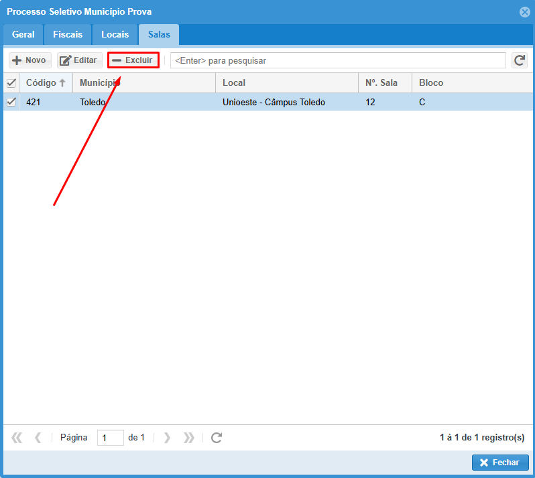The image size is (535, 478).
Task: Open the Fiscais tab
Action: point(68,34)
